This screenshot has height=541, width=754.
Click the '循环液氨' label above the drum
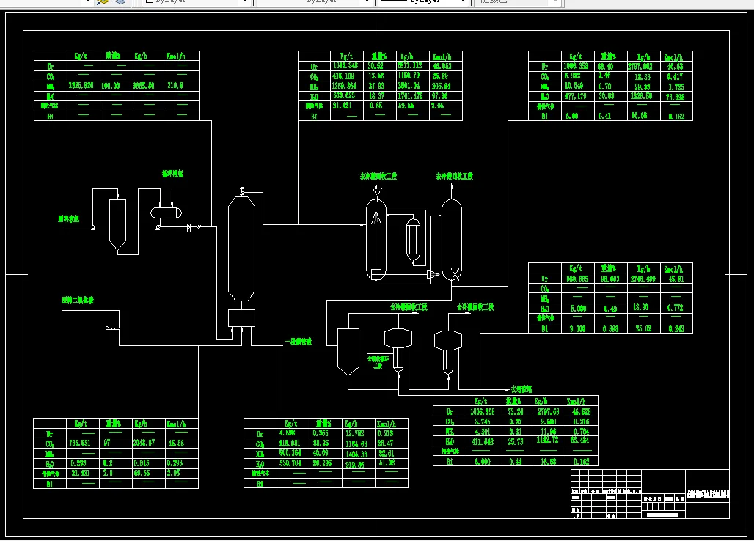click(x=172, y=174)
